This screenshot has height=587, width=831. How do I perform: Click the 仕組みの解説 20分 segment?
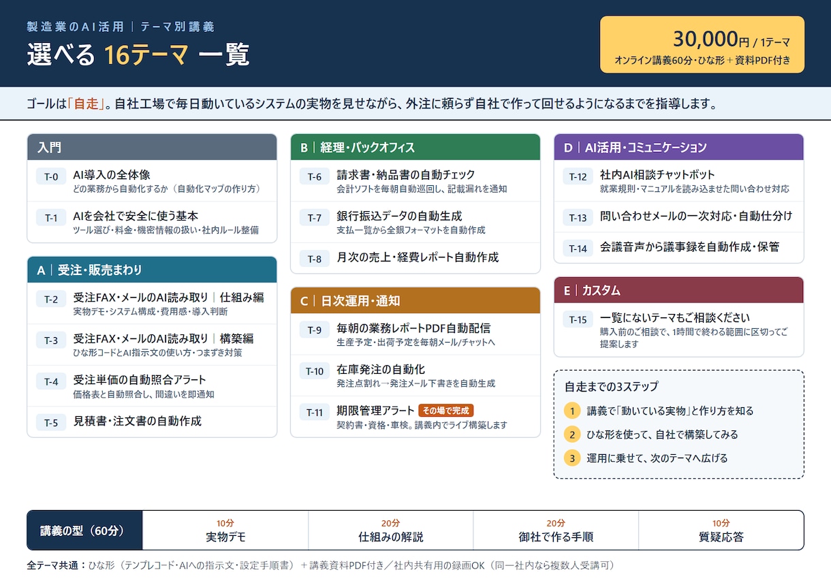[x=391, y=530]
